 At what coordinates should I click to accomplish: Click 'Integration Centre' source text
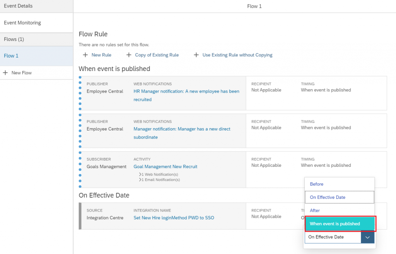click(105, 218)
